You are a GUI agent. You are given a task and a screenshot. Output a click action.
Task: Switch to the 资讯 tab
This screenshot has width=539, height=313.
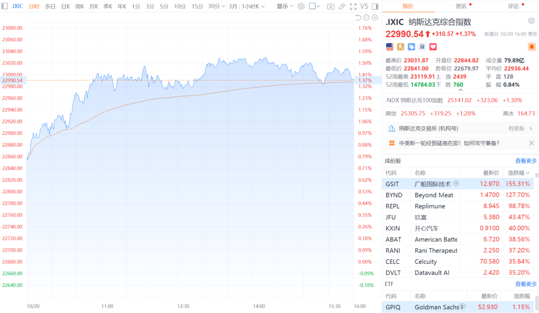click(x=461, y=6)
